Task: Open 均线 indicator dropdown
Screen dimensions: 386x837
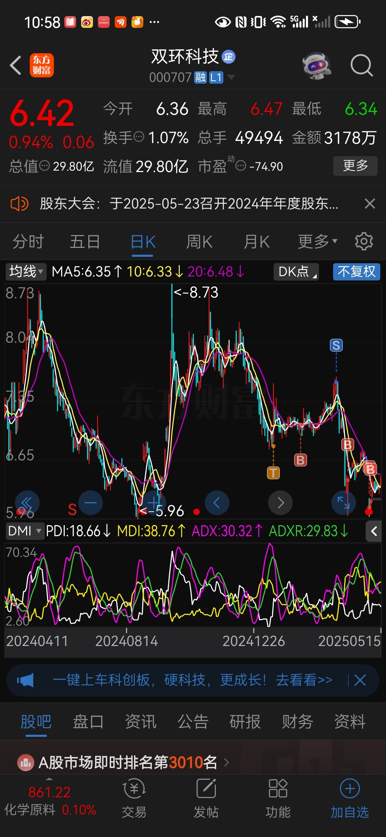Action: click(26, 271)
